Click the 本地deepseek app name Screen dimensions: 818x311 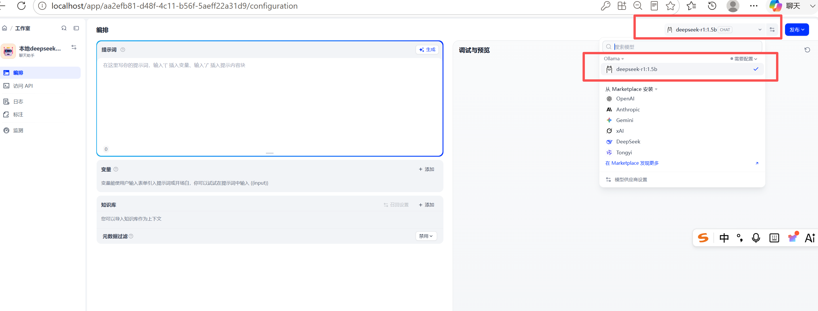tap(40, 48)
